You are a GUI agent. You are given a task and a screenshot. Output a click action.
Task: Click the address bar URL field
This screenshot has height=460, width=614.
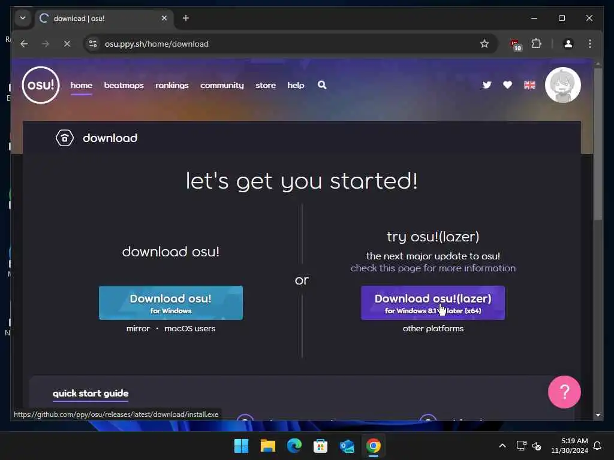click(291, 44)
